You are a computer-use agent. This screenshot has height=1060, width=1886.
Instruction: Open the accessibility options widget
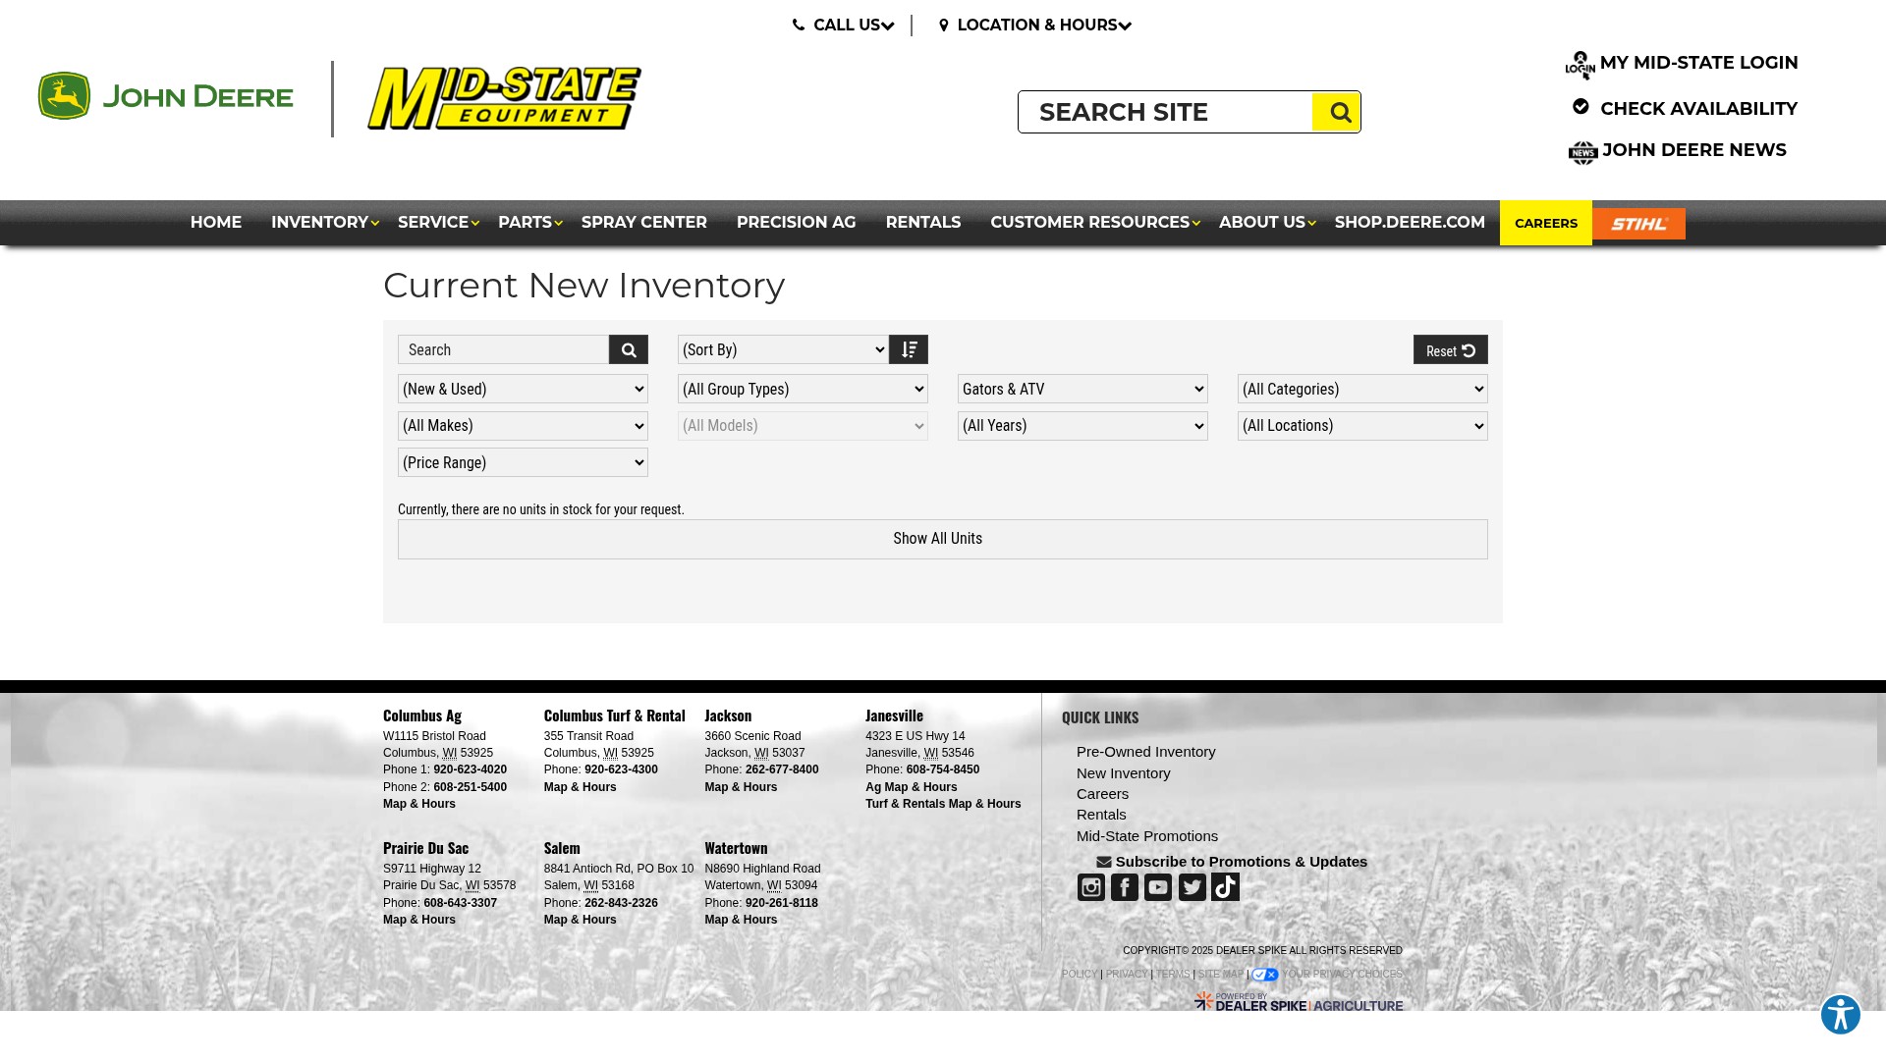click(x=1841, y=1015)
